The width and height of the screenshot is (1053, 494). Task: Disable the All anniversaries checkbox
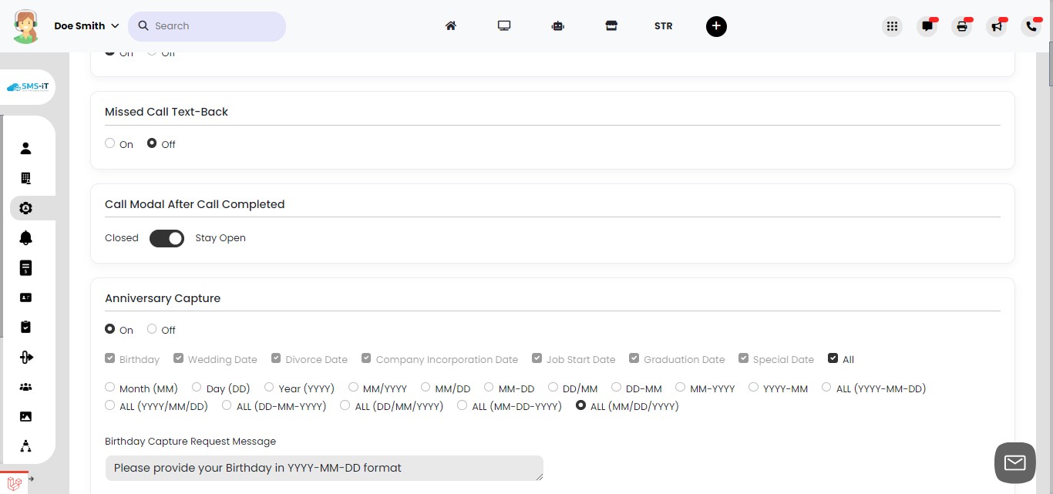pos(833,357)
